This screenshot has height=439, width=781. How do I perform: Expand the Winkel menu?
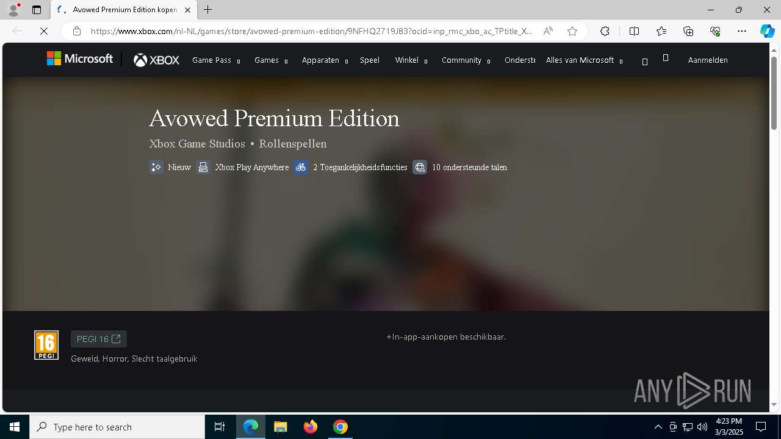click(411, 60)
